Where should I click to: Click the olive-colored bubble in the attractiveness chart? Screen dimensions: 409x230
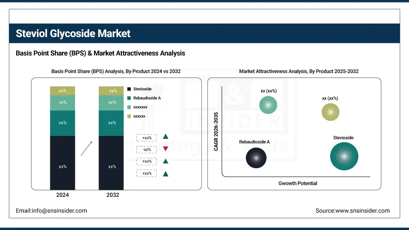click(331, 112)
